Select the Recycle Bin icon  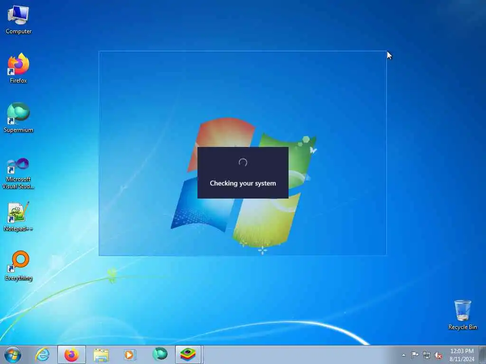pyautogui.click(x=462, y=315)
